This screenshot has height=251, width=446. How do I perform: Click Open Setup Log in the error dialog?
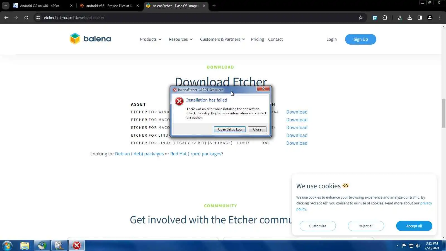click(230, 129)
